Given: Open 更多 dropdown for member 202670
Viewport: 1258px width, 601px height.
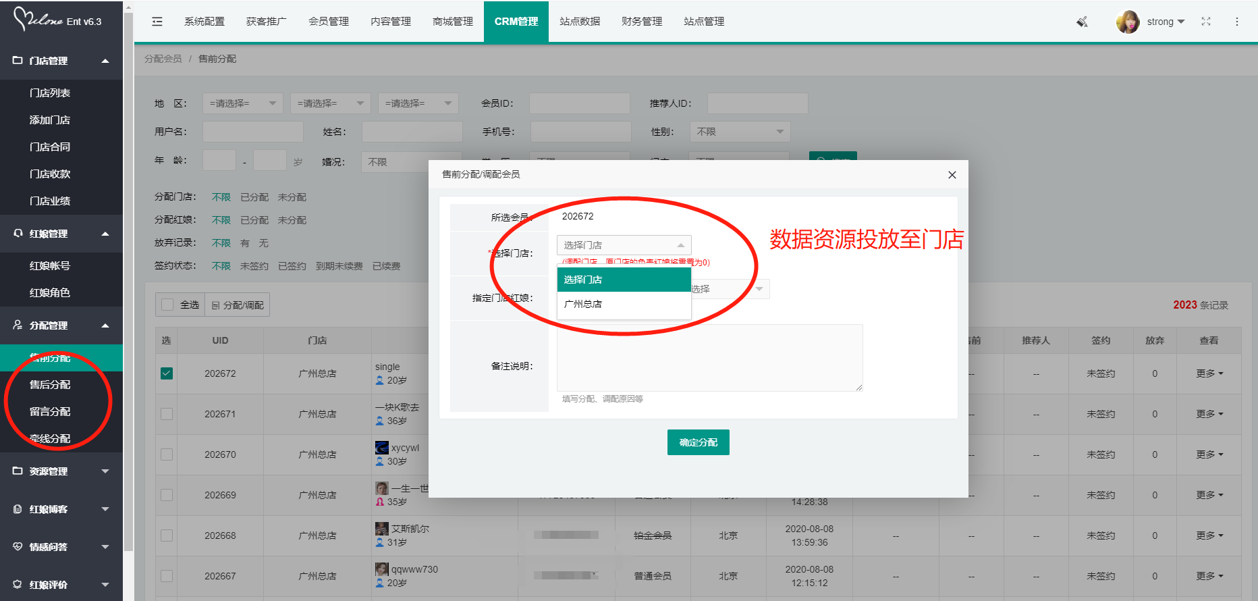Looking at the screenshot, I should point(1209,454).
